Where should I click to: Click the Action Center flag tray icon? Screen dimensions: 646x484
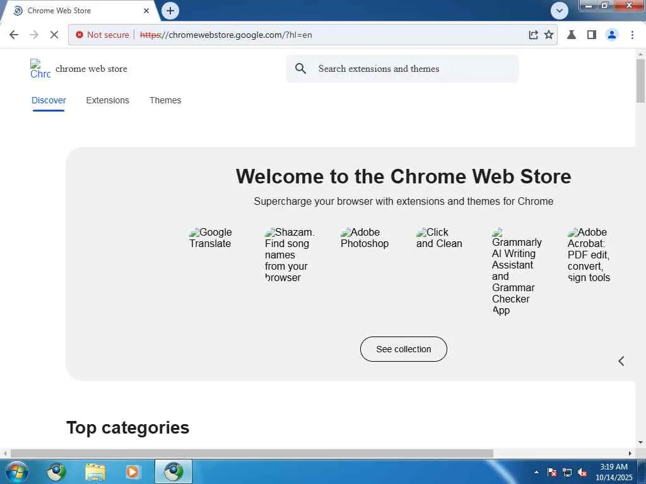coord(552,472)
